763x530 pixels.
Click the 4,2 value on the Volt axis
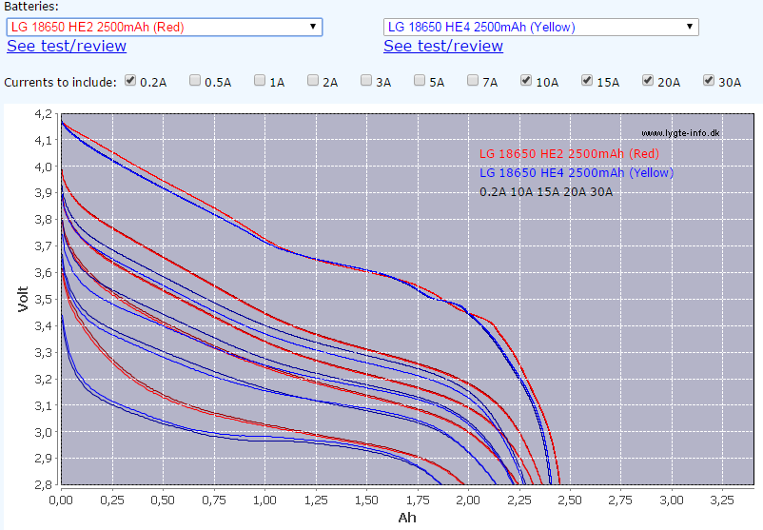click(43, 114)
